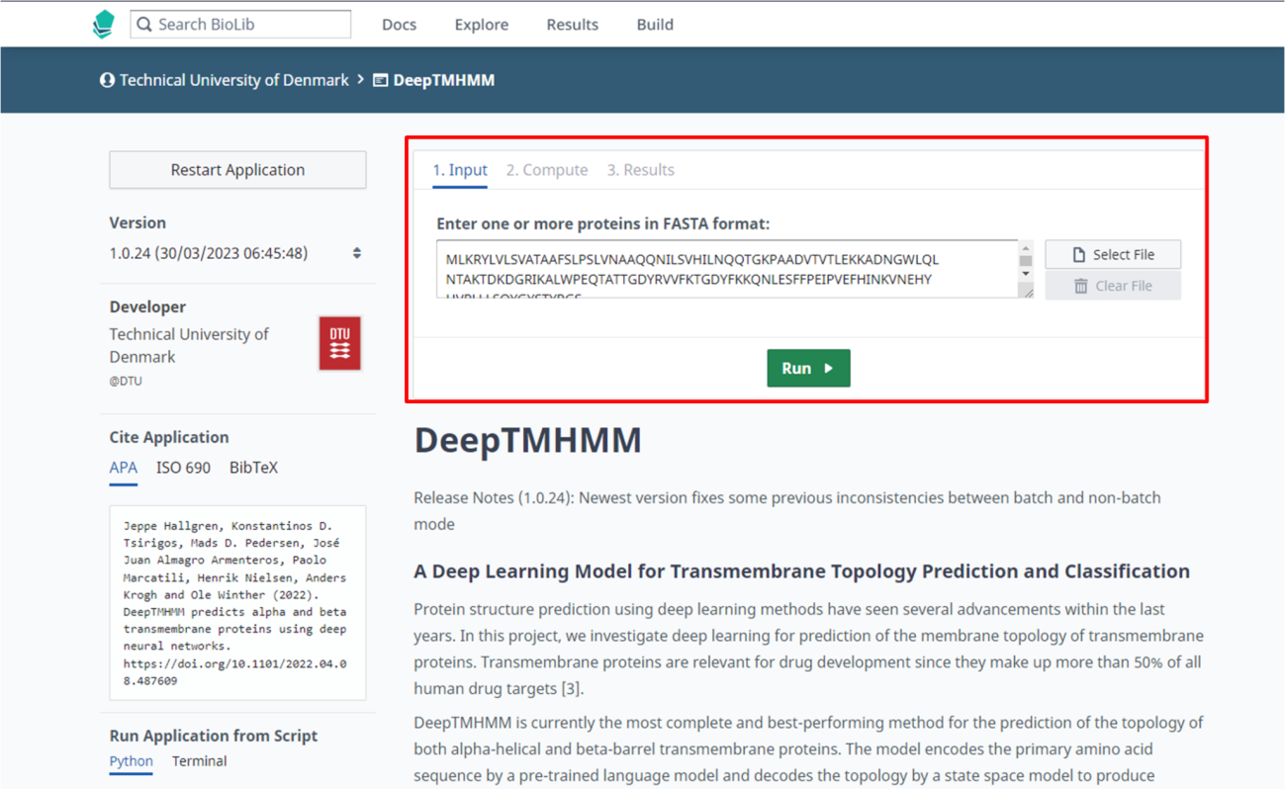Click the doi.org citation URL text

coord(234,672)
